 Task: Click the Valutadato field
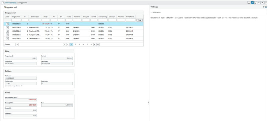point(57,64)
